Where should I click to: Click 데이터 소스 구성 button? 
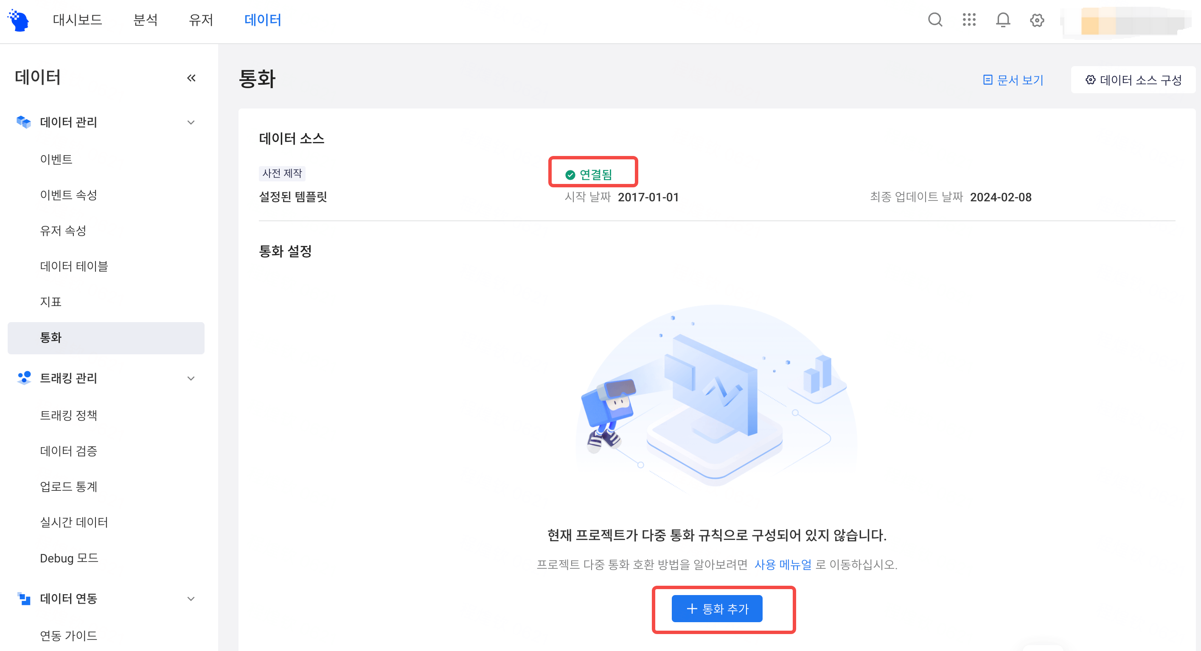tap(1133, 80)
